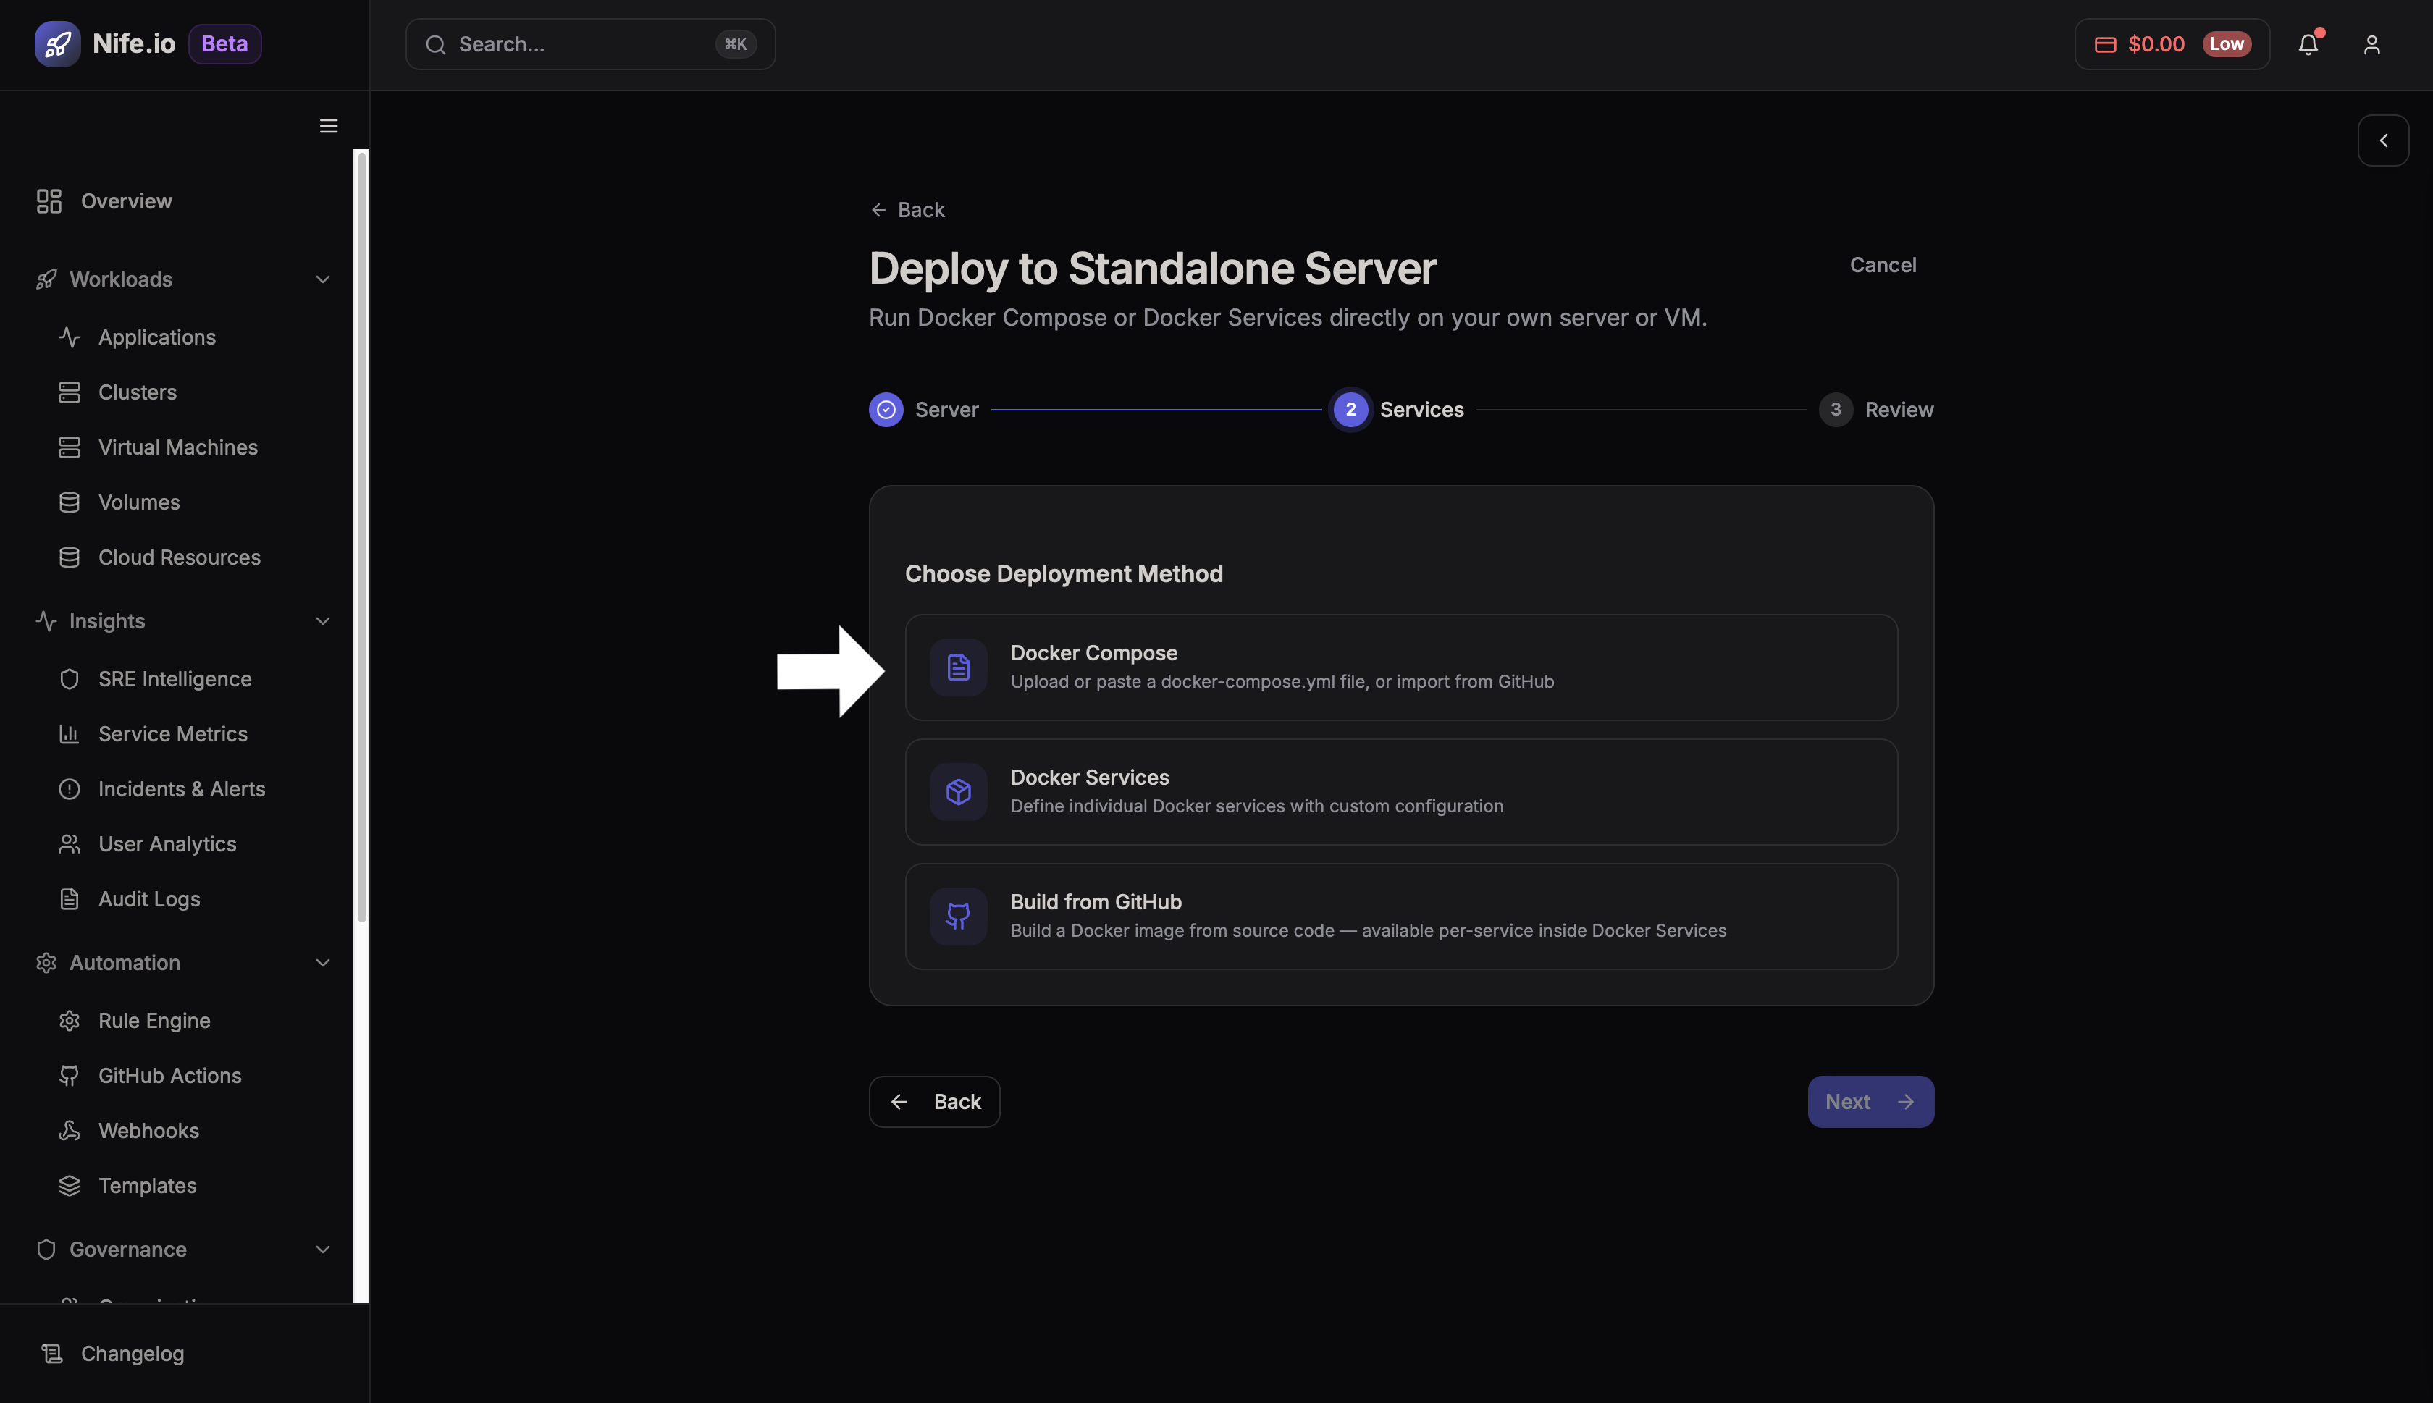This screenshot has width=2433, height=1403.
Task: Click the Service Metrics chart icon
Action: click(70, 733)
